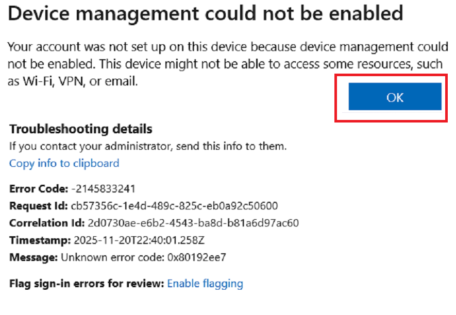
Task: Click the Enable flagging link
Action: click(205, 283)
